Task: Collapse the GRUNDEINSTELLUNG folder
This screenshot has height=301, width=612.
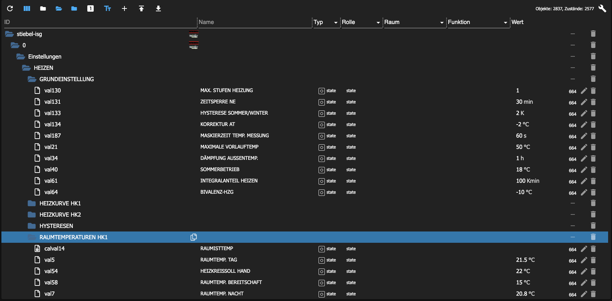Action: tap(32, 79)
